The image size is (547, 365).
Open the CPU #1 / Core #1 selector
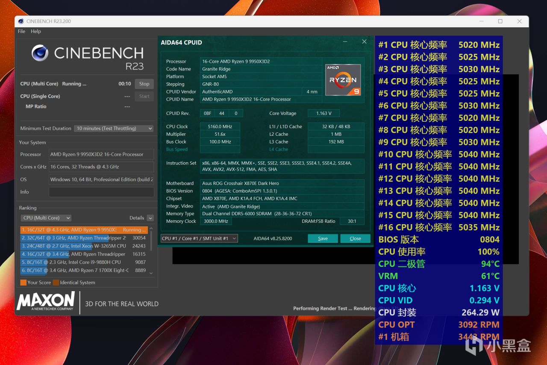pos(199,239)
